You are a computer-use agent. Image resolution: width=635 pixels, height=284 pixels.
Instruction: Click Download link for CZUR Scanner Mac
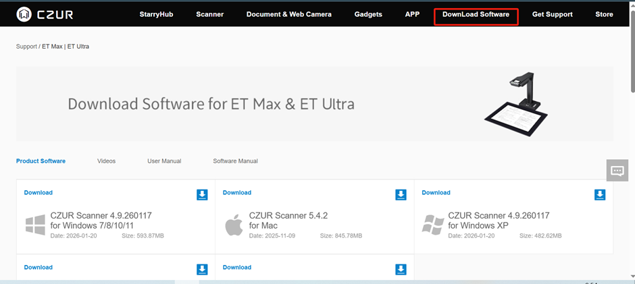coord(237,193)
